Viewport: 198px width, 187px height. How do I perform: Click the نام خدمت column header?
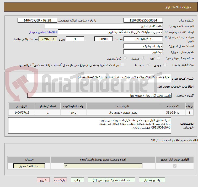123,106
